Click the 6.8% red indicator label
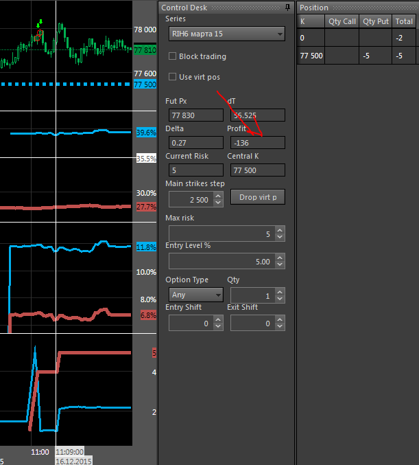The height and width of the screenshot is (465, 419). [148, 315]
